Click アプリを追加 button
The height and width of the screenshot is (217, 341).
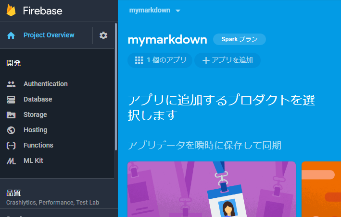pos(227,60)
